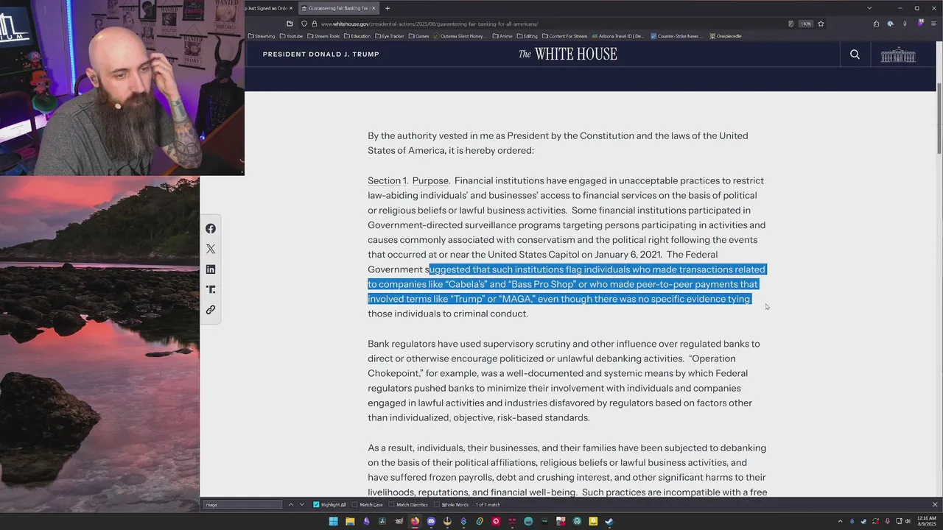Open the Onepiecedle bookmark
The image size is (943, 530).
[726, 36]
